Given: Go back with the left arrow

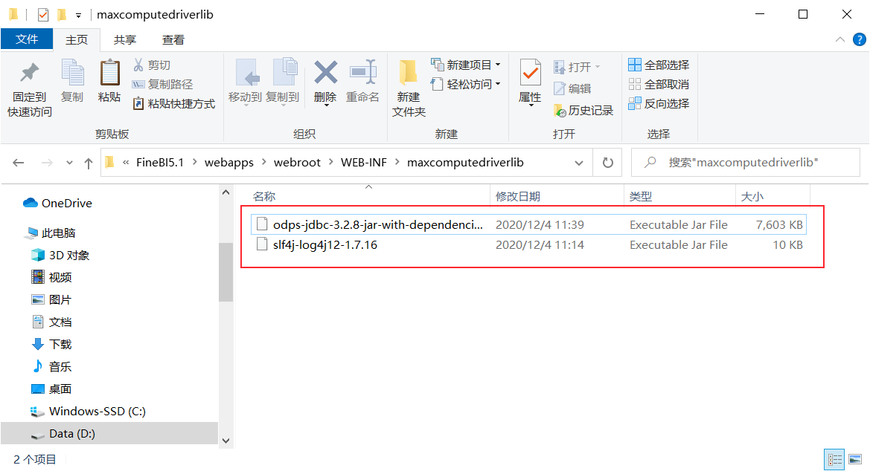Looking at the screenshot, I should click(x=19, y=163).
